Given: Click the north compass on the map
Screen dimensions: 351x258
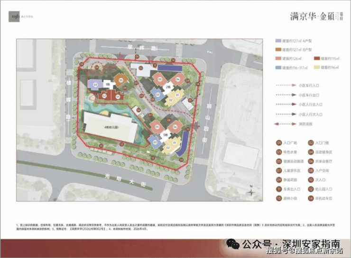Looking at the screenshot, I should pos(251,191).
